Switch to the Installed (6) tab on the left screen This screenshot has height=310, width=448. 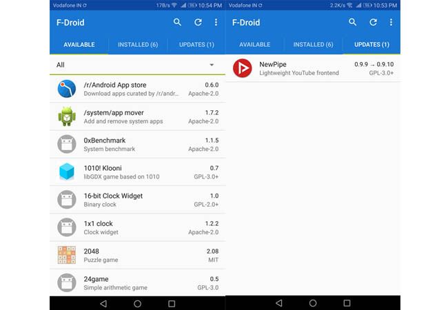pyautogui.click(x=138, y=45)
